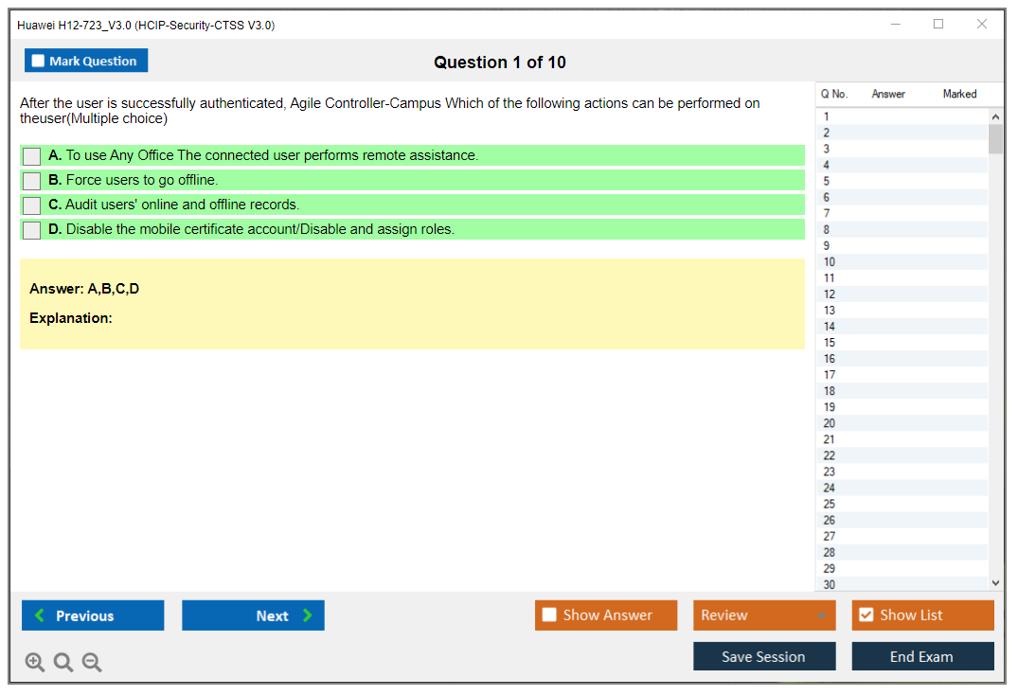Image resolution: width=1018 pixels, height=696 pixels.
Task: Tick option D Disable mobile certificate account
Action: pyautogui.click(x=32, y=230)
